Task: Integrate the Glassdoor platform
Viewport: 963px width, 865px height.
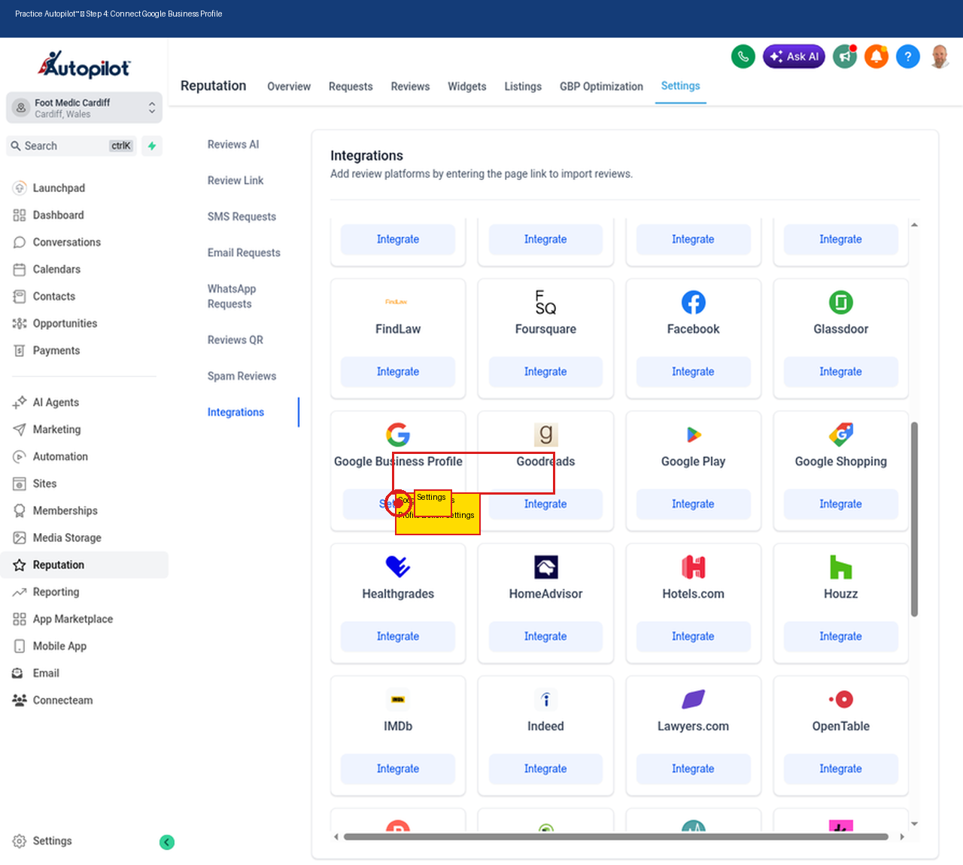Action: click(840, 372)
